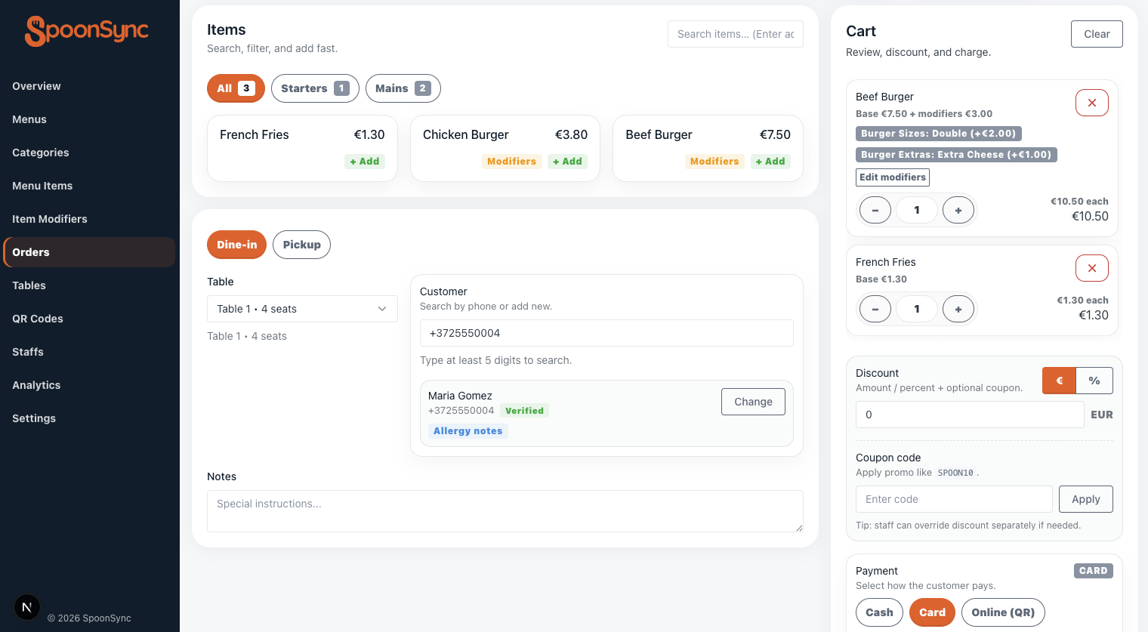Change the selected customer Maria Gomez
1148x632 pixels.
(752, 401)
